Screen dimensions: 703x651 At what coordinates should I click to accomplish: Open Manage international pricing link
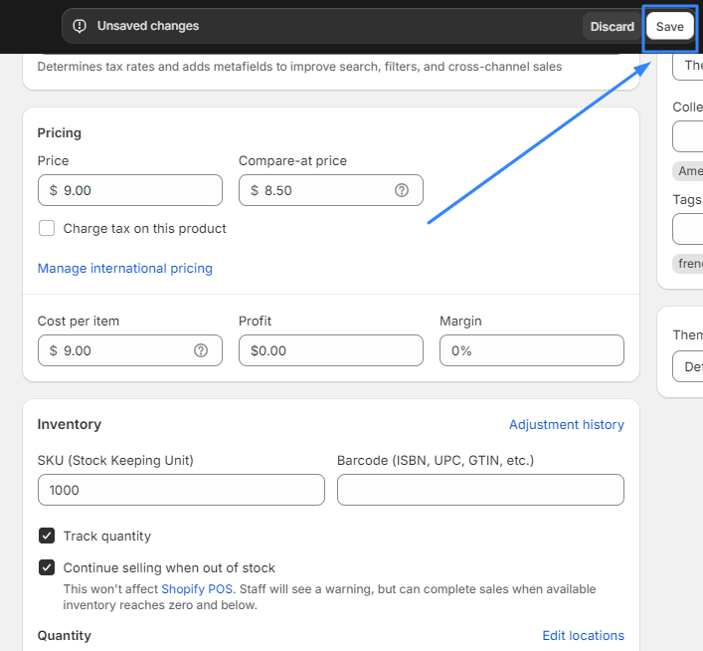(x=124, y=268)
